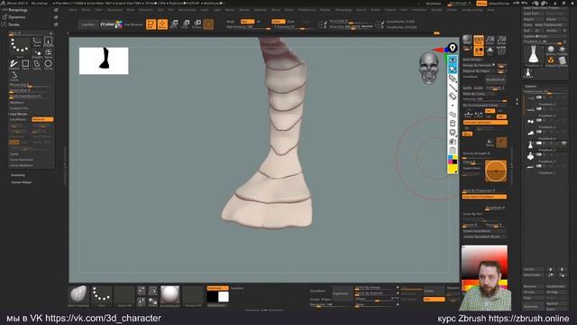Open the Alpha menu
577x325 pixels.
pos(73,10)
